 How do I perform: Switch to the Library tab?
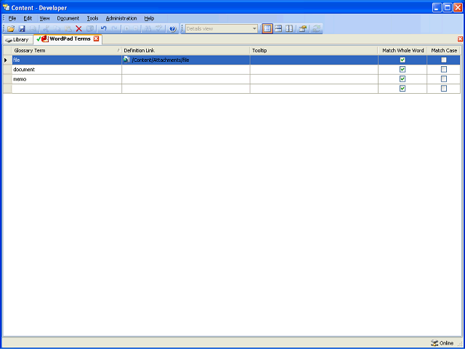point(17,40)
